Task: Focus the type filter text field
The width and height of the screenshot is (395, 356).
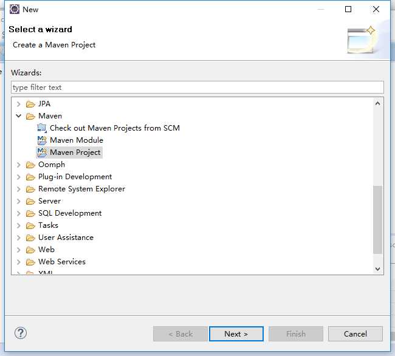Action: click(x=197, y=87)
